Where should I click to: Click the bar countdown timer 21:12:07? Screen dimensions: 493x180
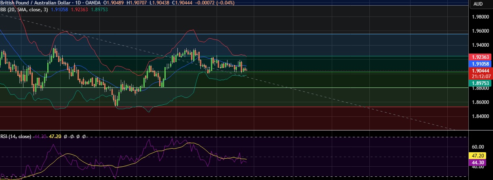click(x=480, y=76)
